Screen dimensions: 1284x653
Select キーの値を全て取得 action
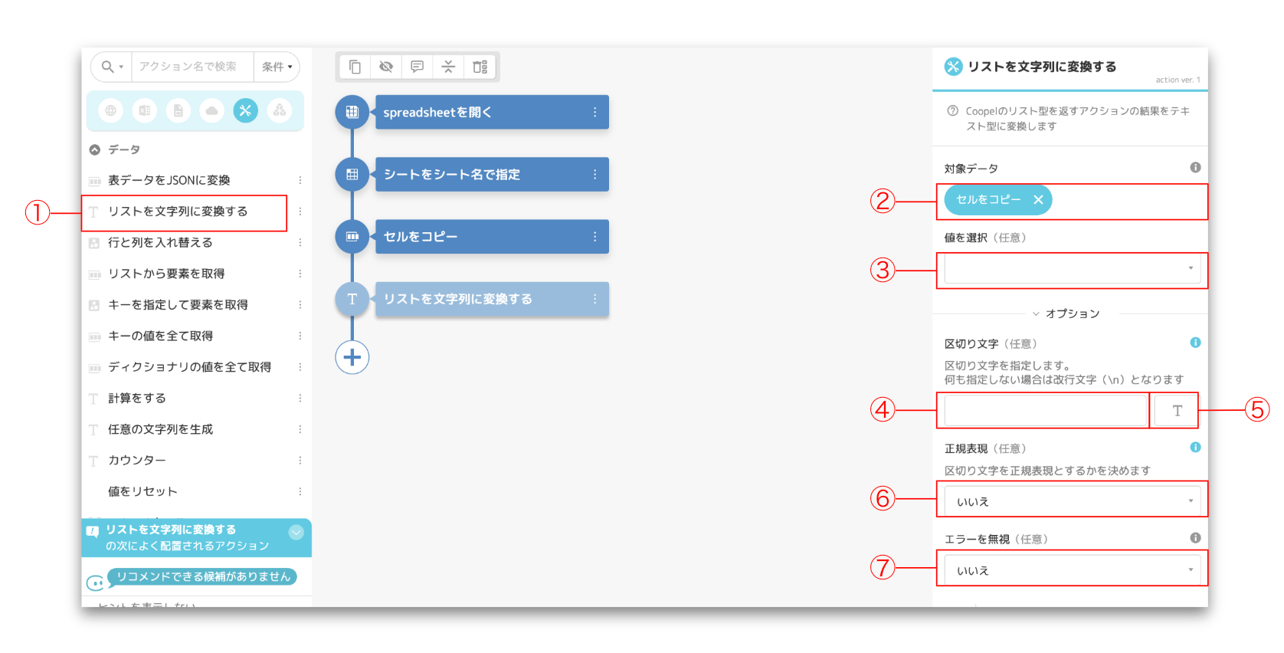160,336
